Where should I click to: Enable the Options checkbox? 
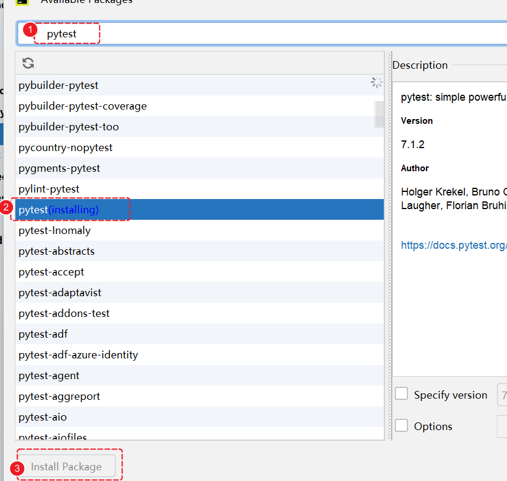point(401,425)
